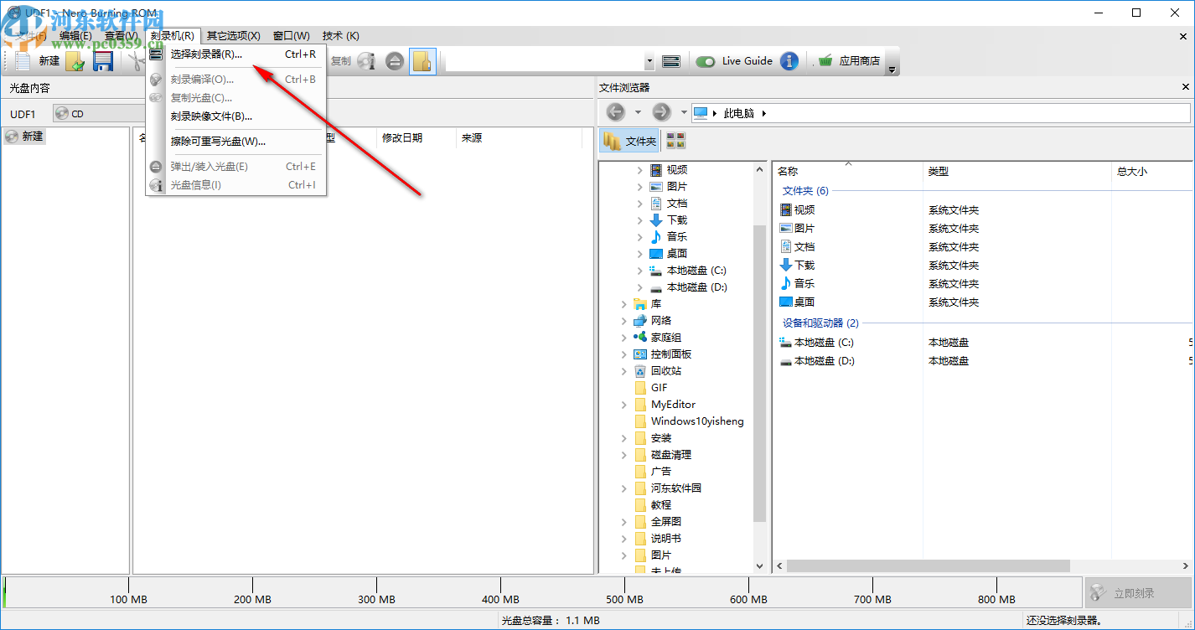Toggle the Live Guide switch
The height and width of the screenshot is (630, 1195).
(706, 61)
